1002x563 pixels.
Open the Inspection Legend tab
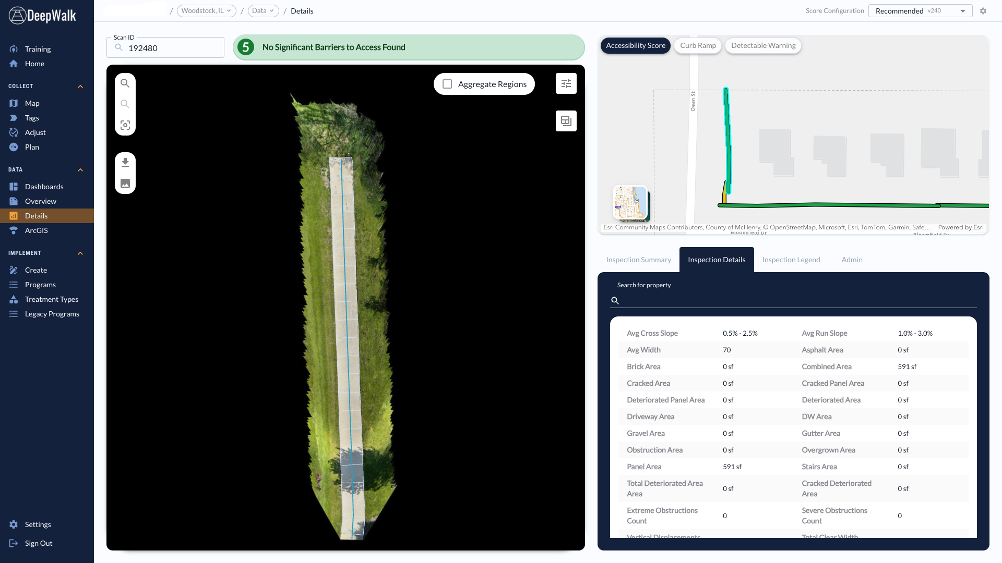pyautogui.click(x=791, y=260)
